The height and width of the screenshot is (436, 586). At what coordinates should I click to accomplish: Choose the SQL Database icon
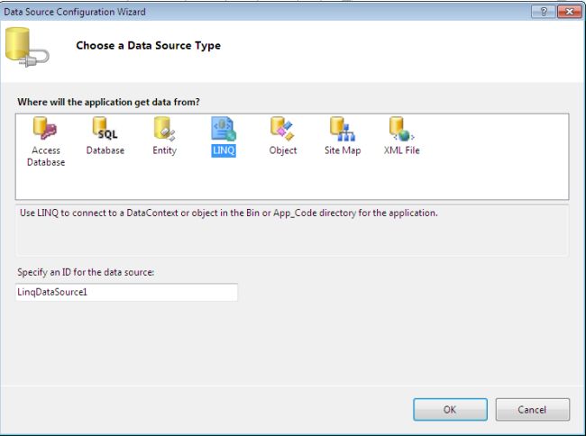(105, 130)
